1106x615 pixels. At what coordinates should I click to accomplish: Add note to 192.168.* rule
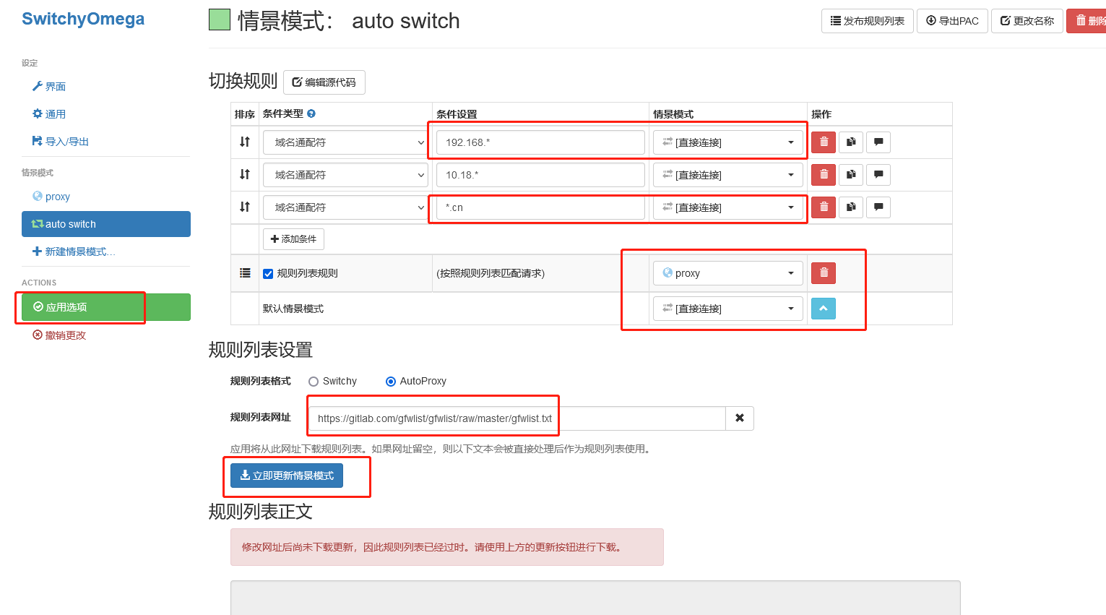click(878, 142)
